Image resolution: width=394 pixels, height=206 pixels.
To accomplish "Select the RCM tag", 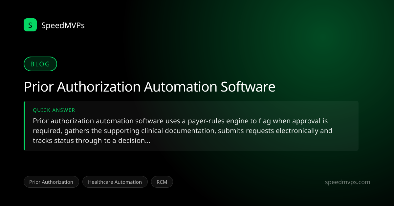I will (162, 182).
